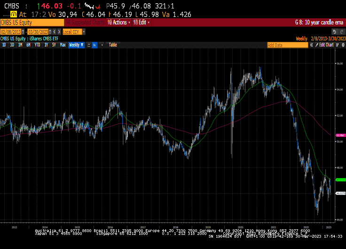Click the 2023 x-axis year label
The height and width of the screenshot is (249, 346).
pos(329,227)
